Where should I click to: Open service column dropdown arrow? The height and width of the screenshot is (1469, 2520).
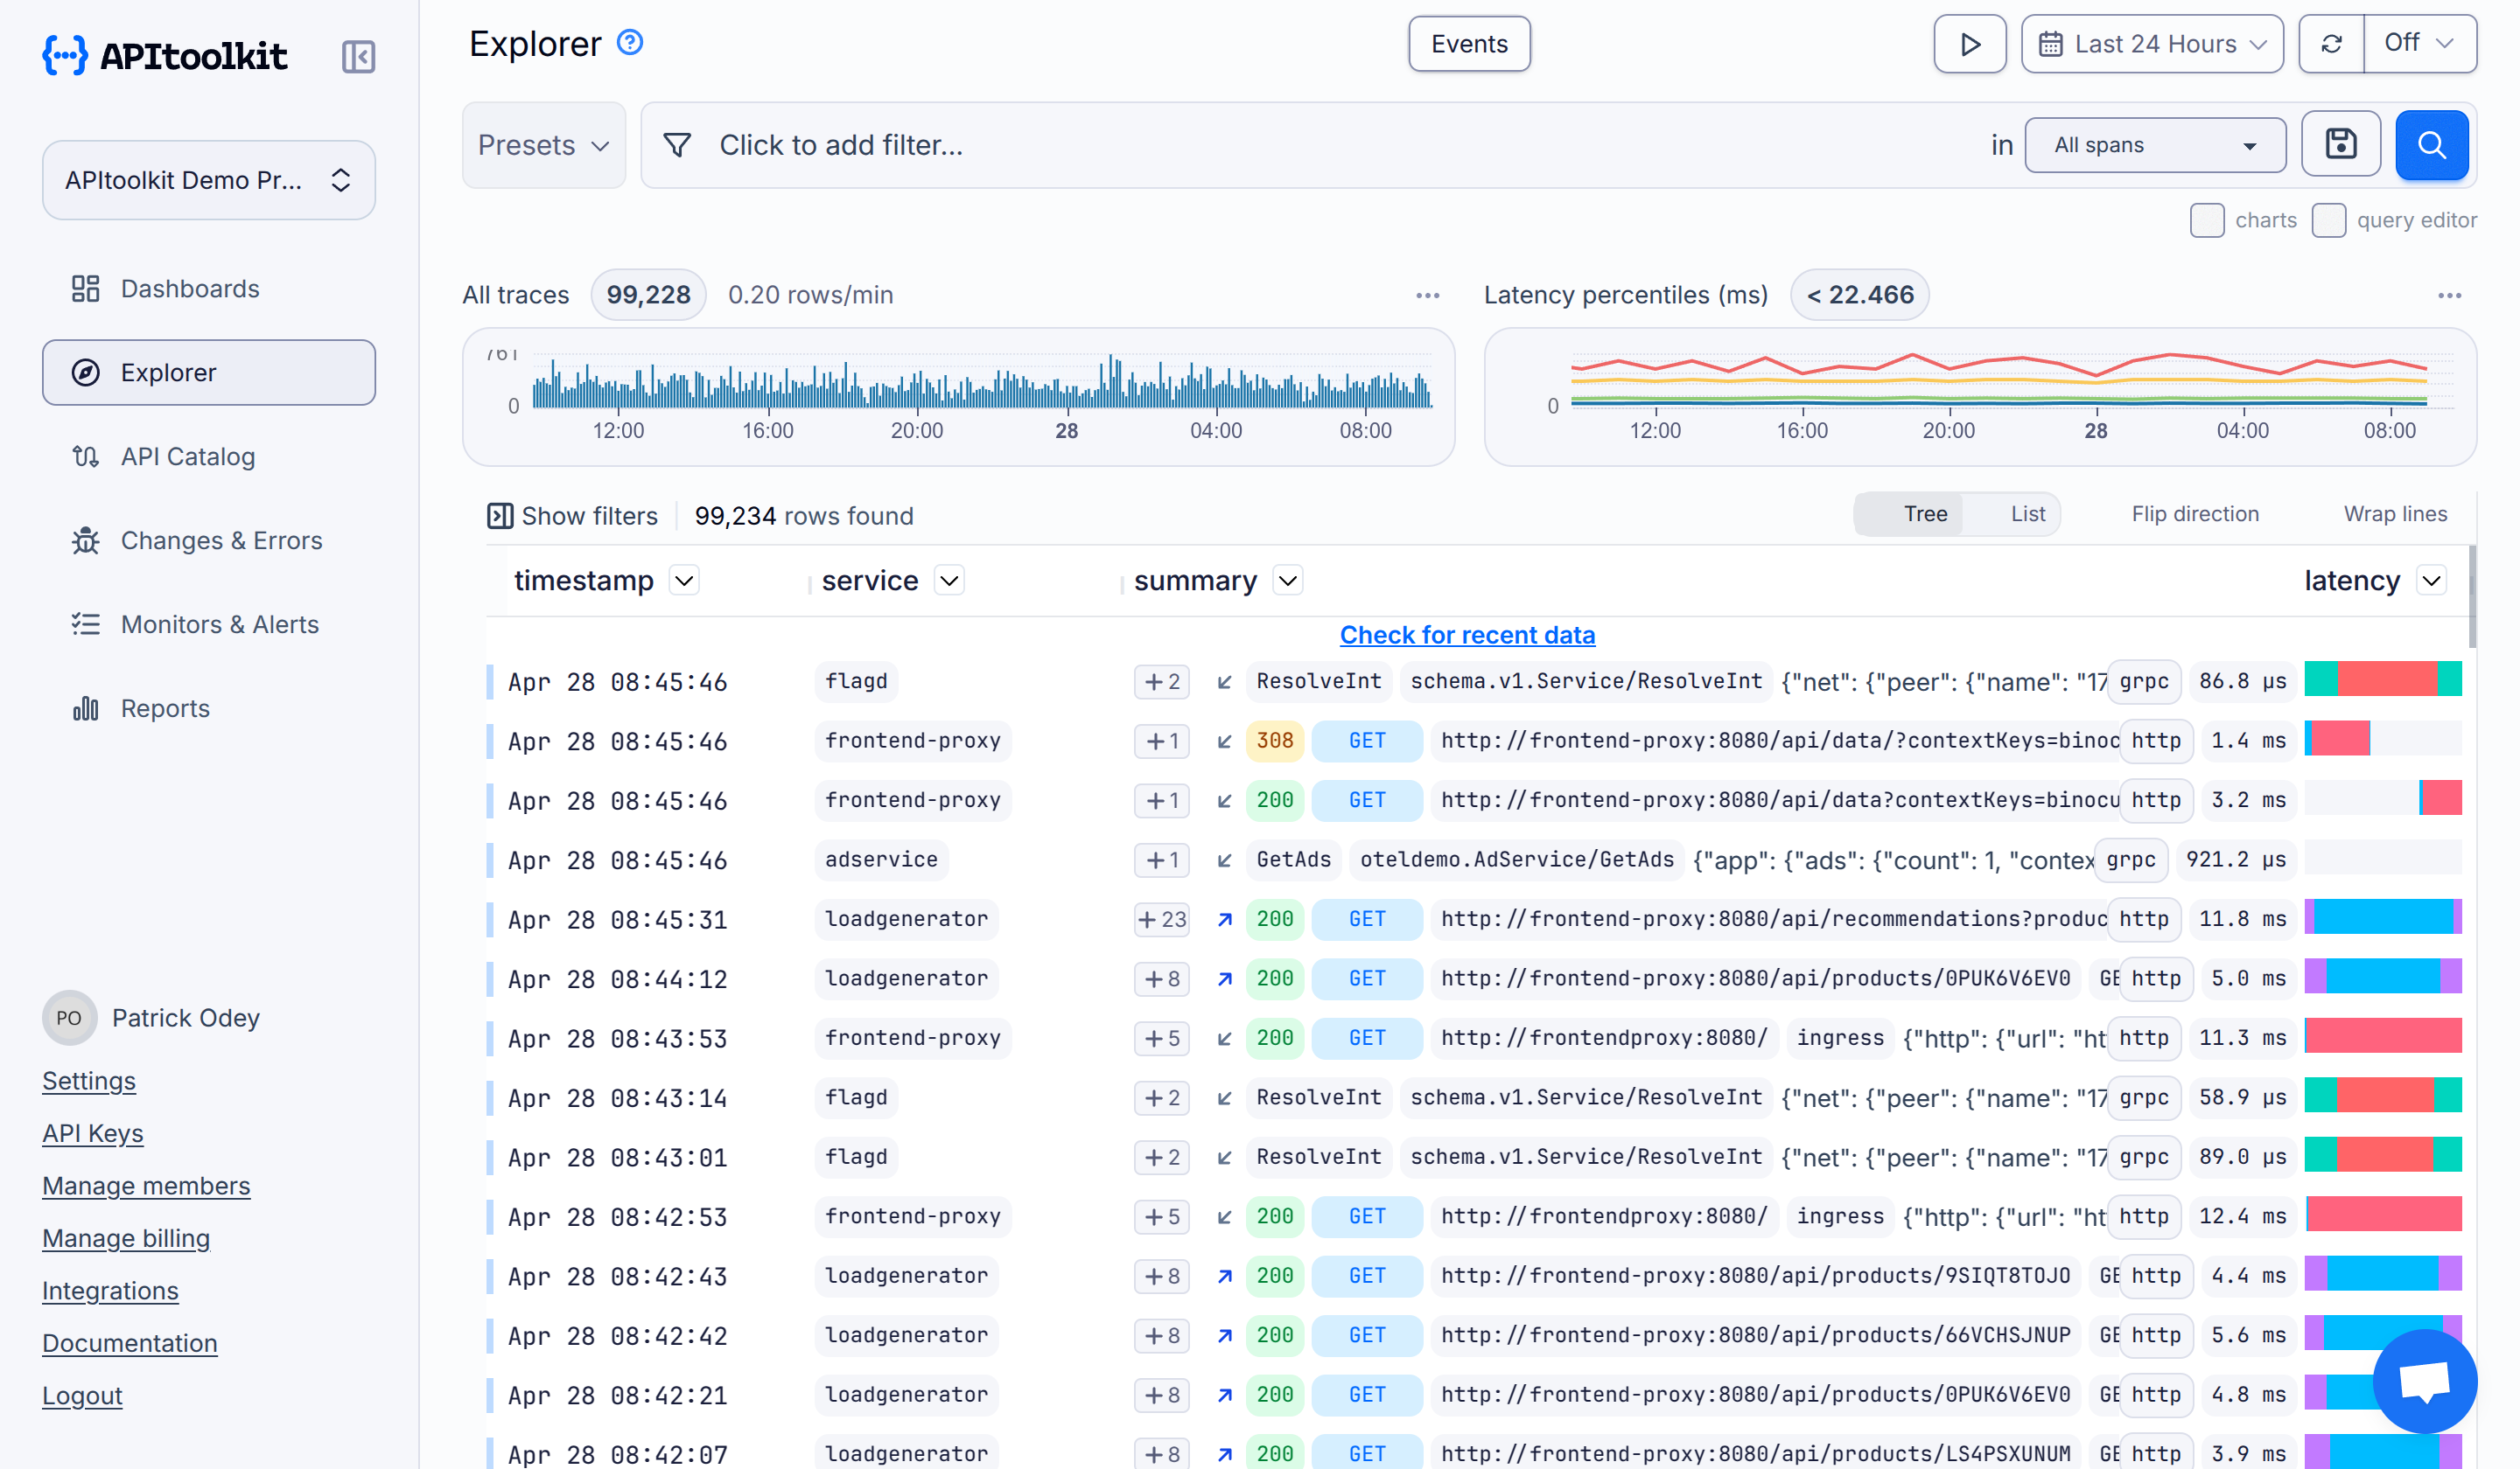[949, 581]
